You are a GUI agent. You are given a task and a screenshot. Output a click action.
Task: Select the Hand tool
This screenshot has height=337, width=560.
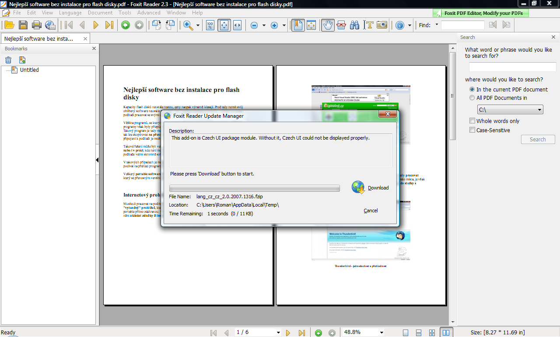click(x=328, y=25)
